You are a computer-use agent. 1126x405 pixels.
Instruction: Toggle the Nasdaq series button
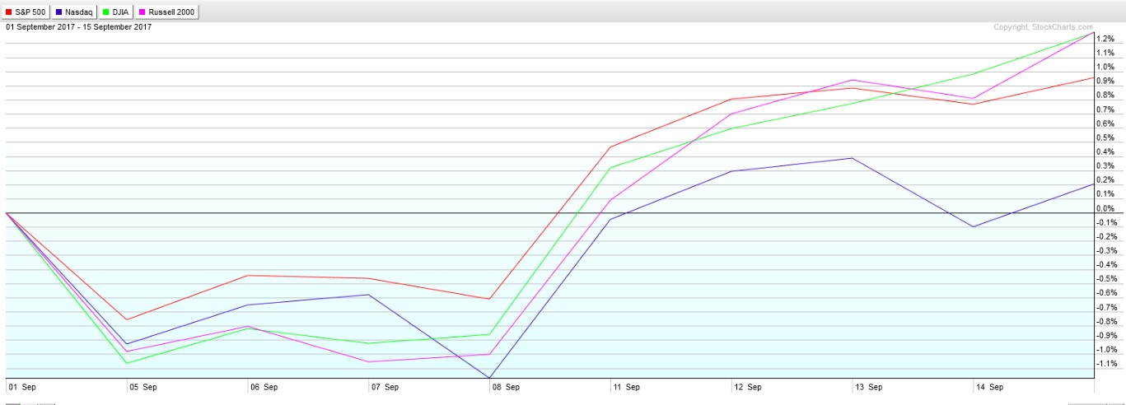[74, 12]
